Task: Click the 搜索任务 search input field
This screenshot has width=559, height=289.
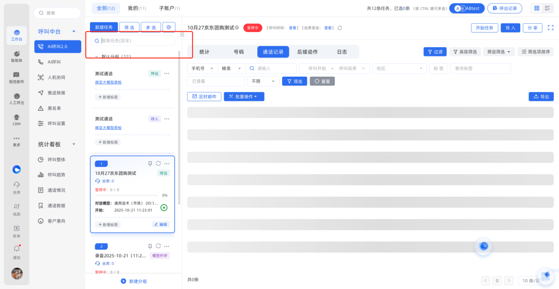Action: click(x=136, y=40)
